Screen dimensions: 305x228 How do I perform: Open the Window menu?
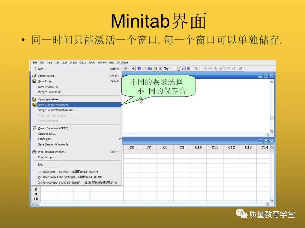click(102, 62)
